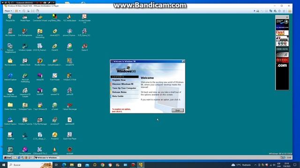Open the .com channel on Channel Bar
Screen dimensions: 300x168
click(x=282, y=65)
